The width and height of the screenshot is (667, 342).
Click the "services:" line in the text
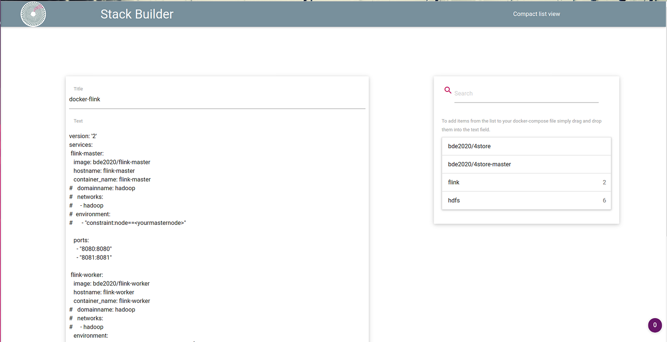point(81,144)
